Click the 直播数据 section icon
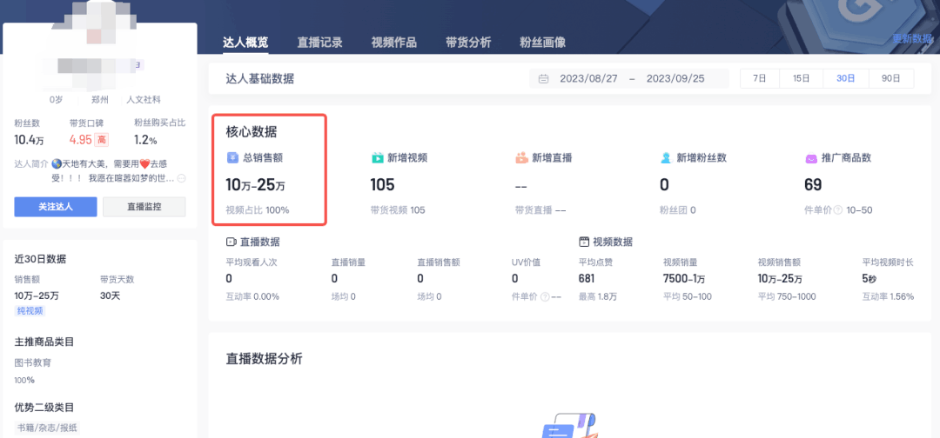Image resolution: width=940 pixels, height=438 pixels. pos(231,242)
